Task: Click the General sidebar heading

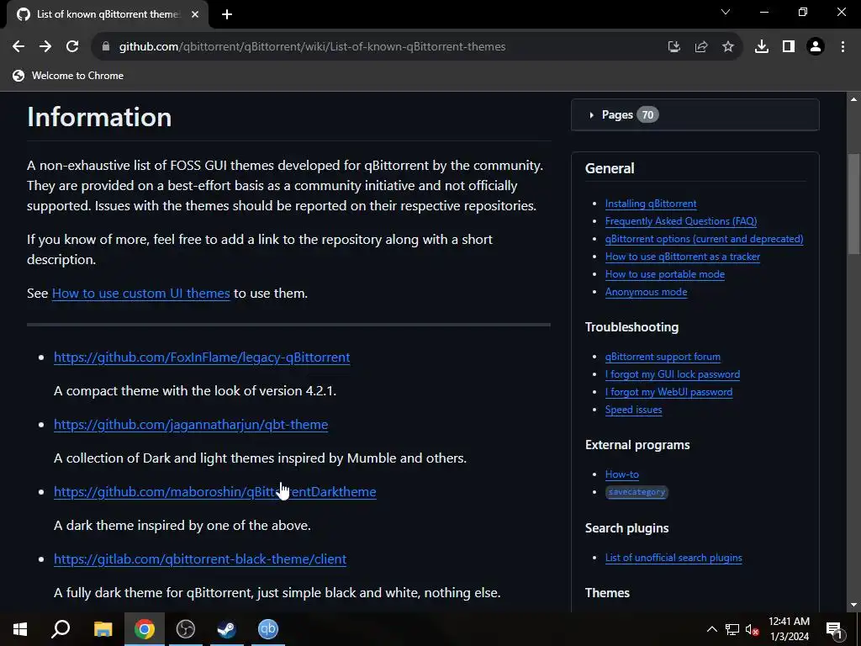Action: 610,168
